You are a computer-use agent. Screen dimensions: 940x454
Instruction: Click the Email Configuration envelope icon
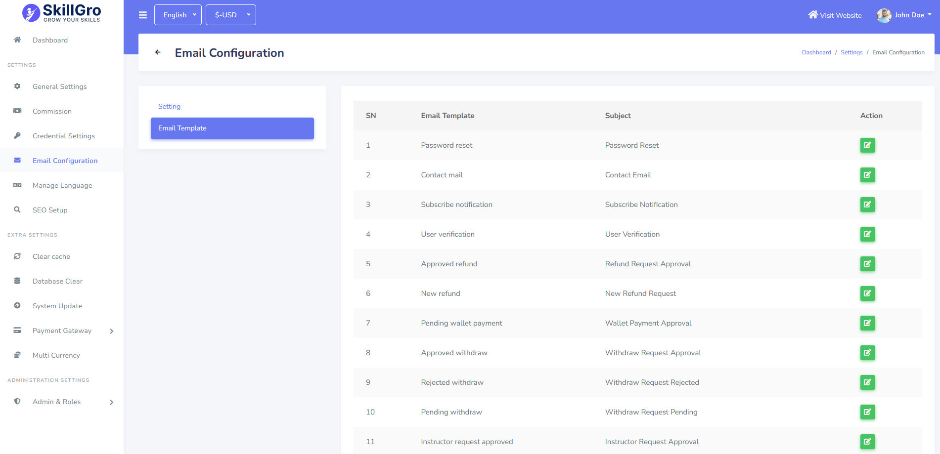17,160
